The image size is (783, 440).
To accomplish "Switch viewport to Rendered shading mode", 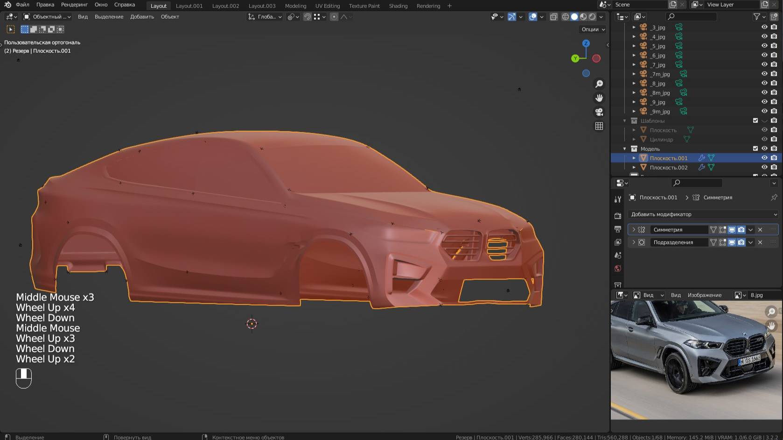I will coord(592,17).
